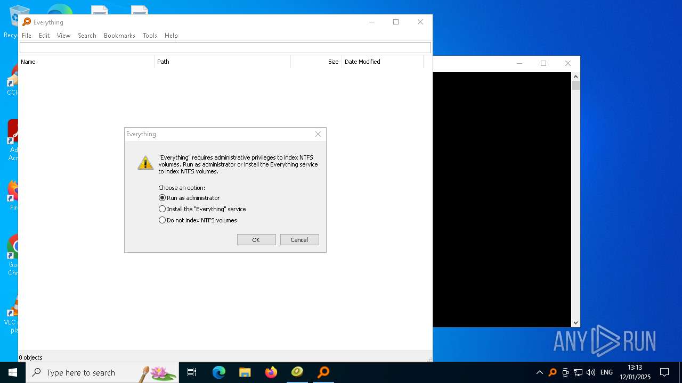Click the console window's scroll down arrow

[x=575, y=323]
